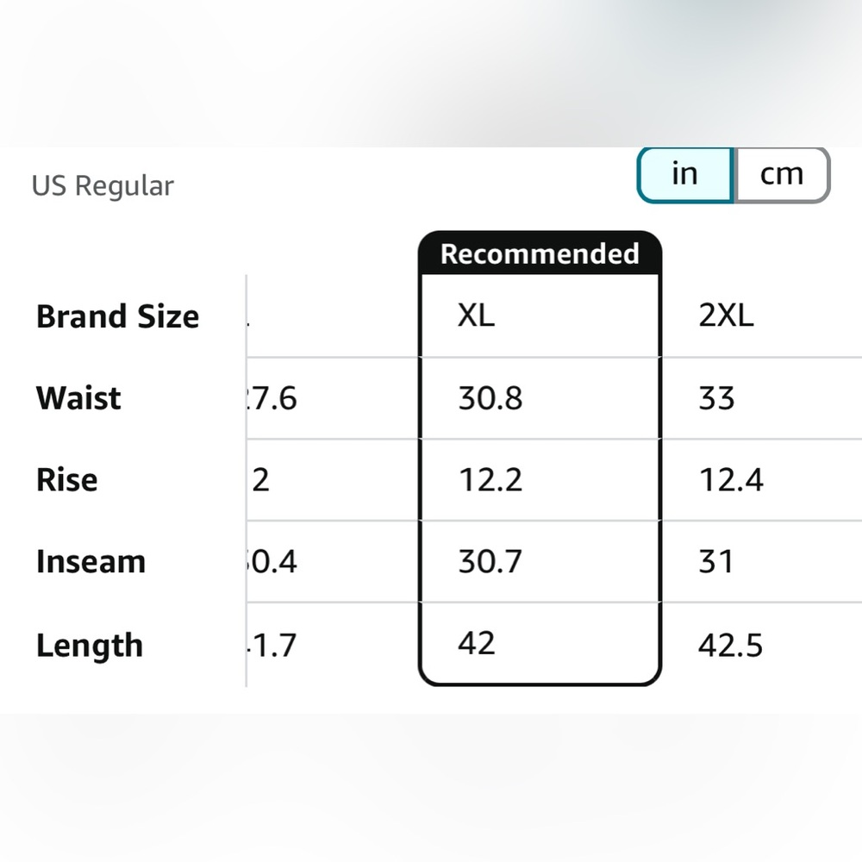Switch units to inches toggle

[x=685, y=174]
